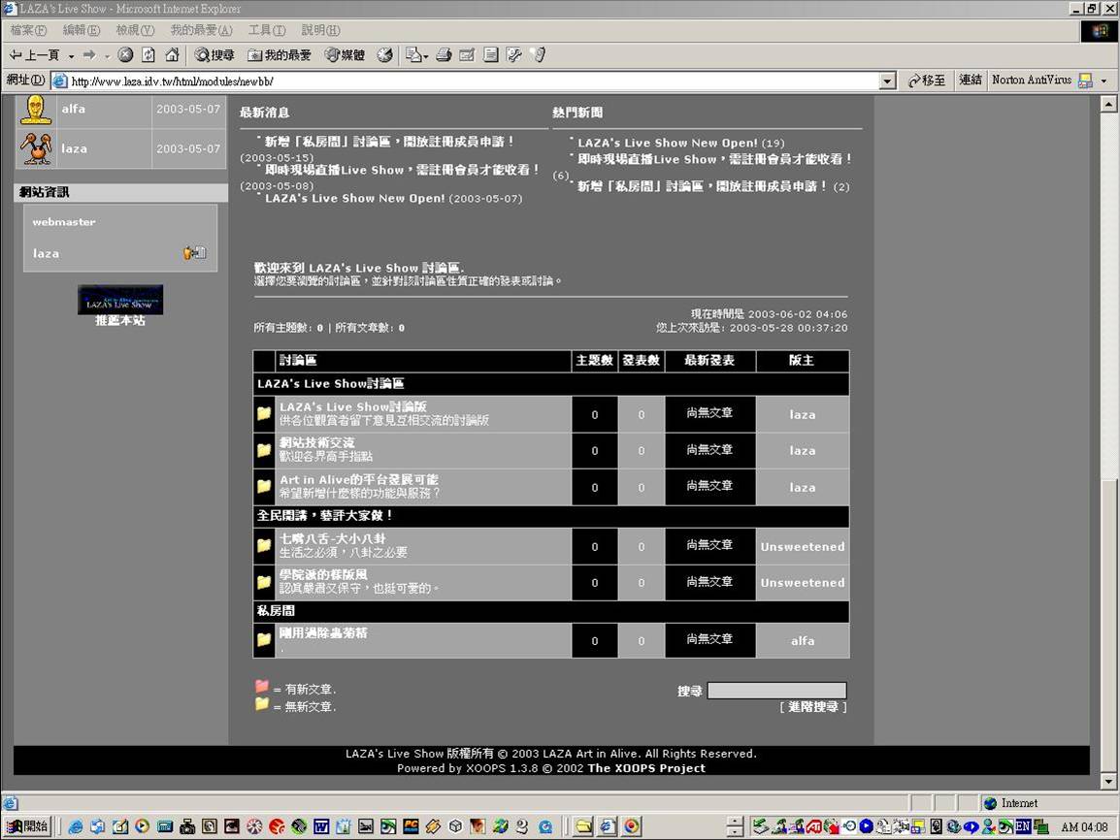Viewport: 1120px width, 840px height.
Task: Click the alfa member avatar image
Action: point(36,110)
